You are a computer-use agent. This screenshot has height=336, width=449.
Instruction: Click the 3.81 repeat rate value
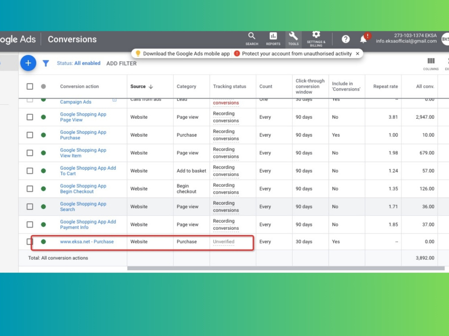pyautogui.click(x=393, y=117)
